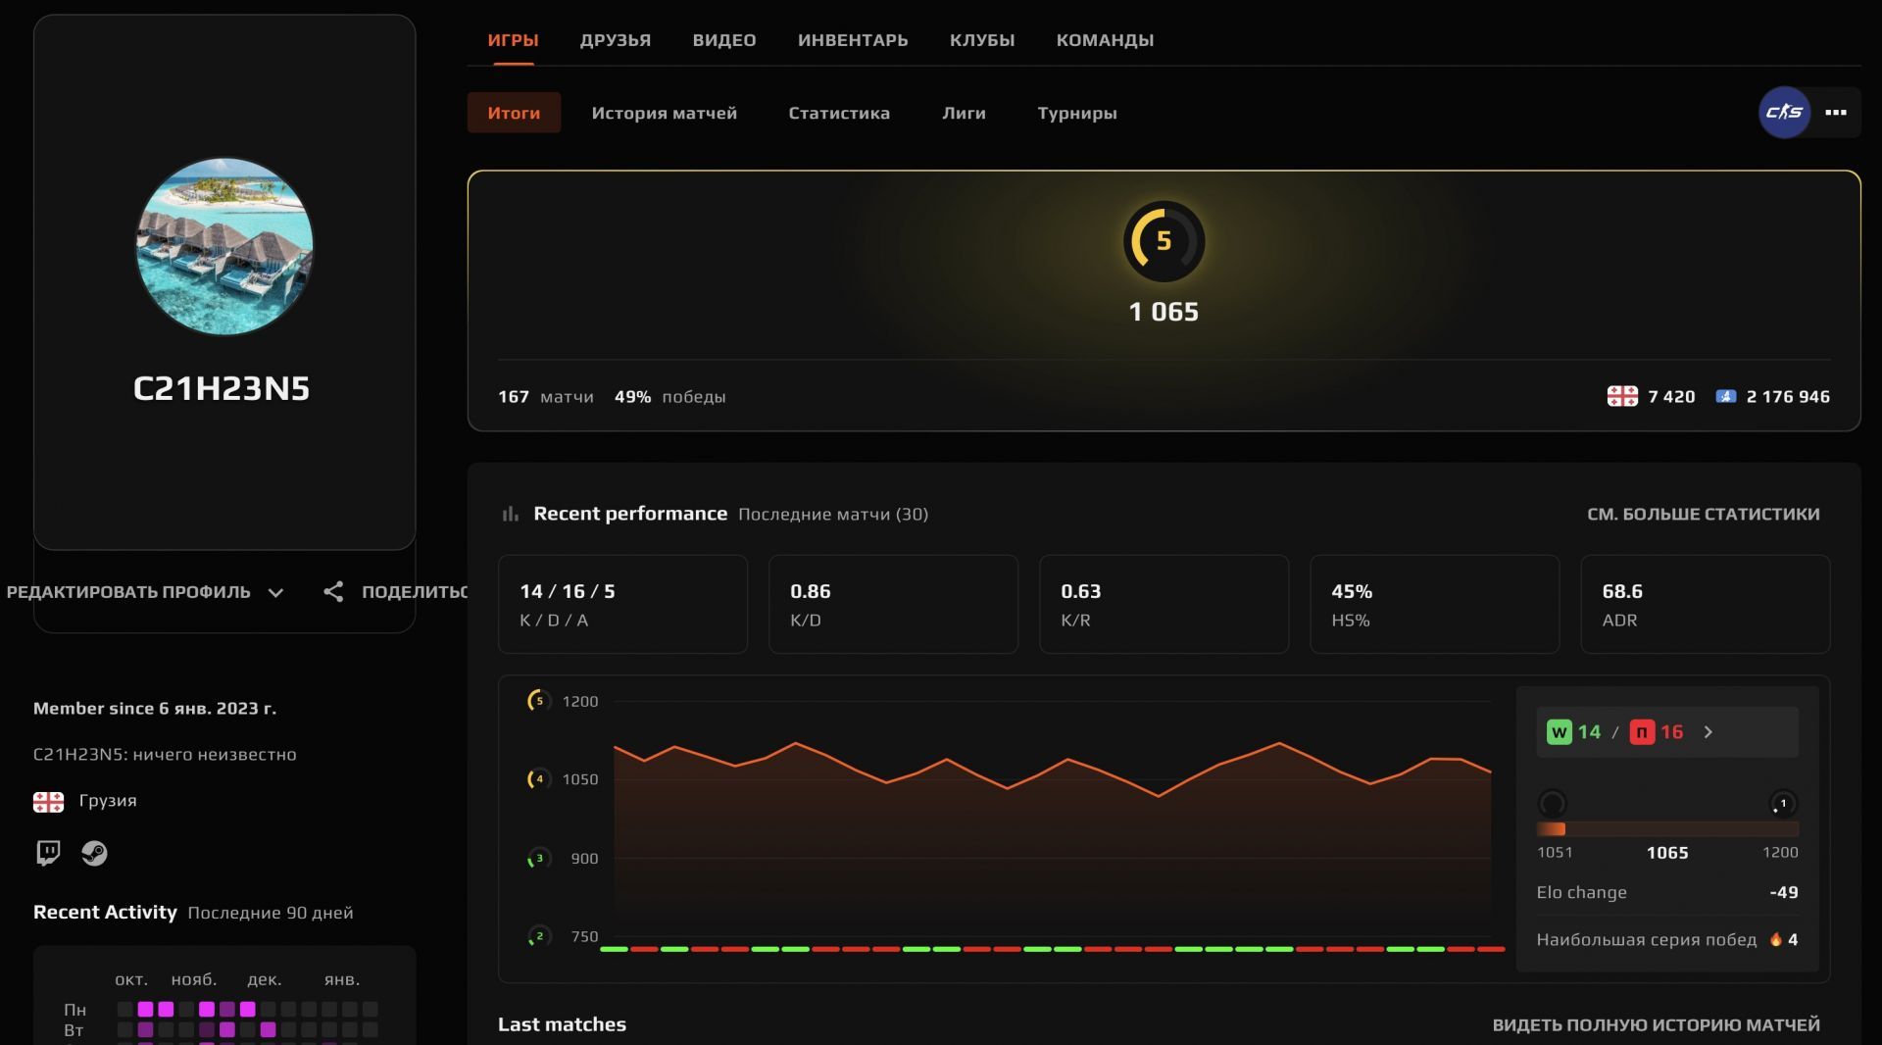Image resolution: width=1882 pixels, height=1045 pixels.
Task: Click the level 5 skill badge
Action: (1164, 241)
